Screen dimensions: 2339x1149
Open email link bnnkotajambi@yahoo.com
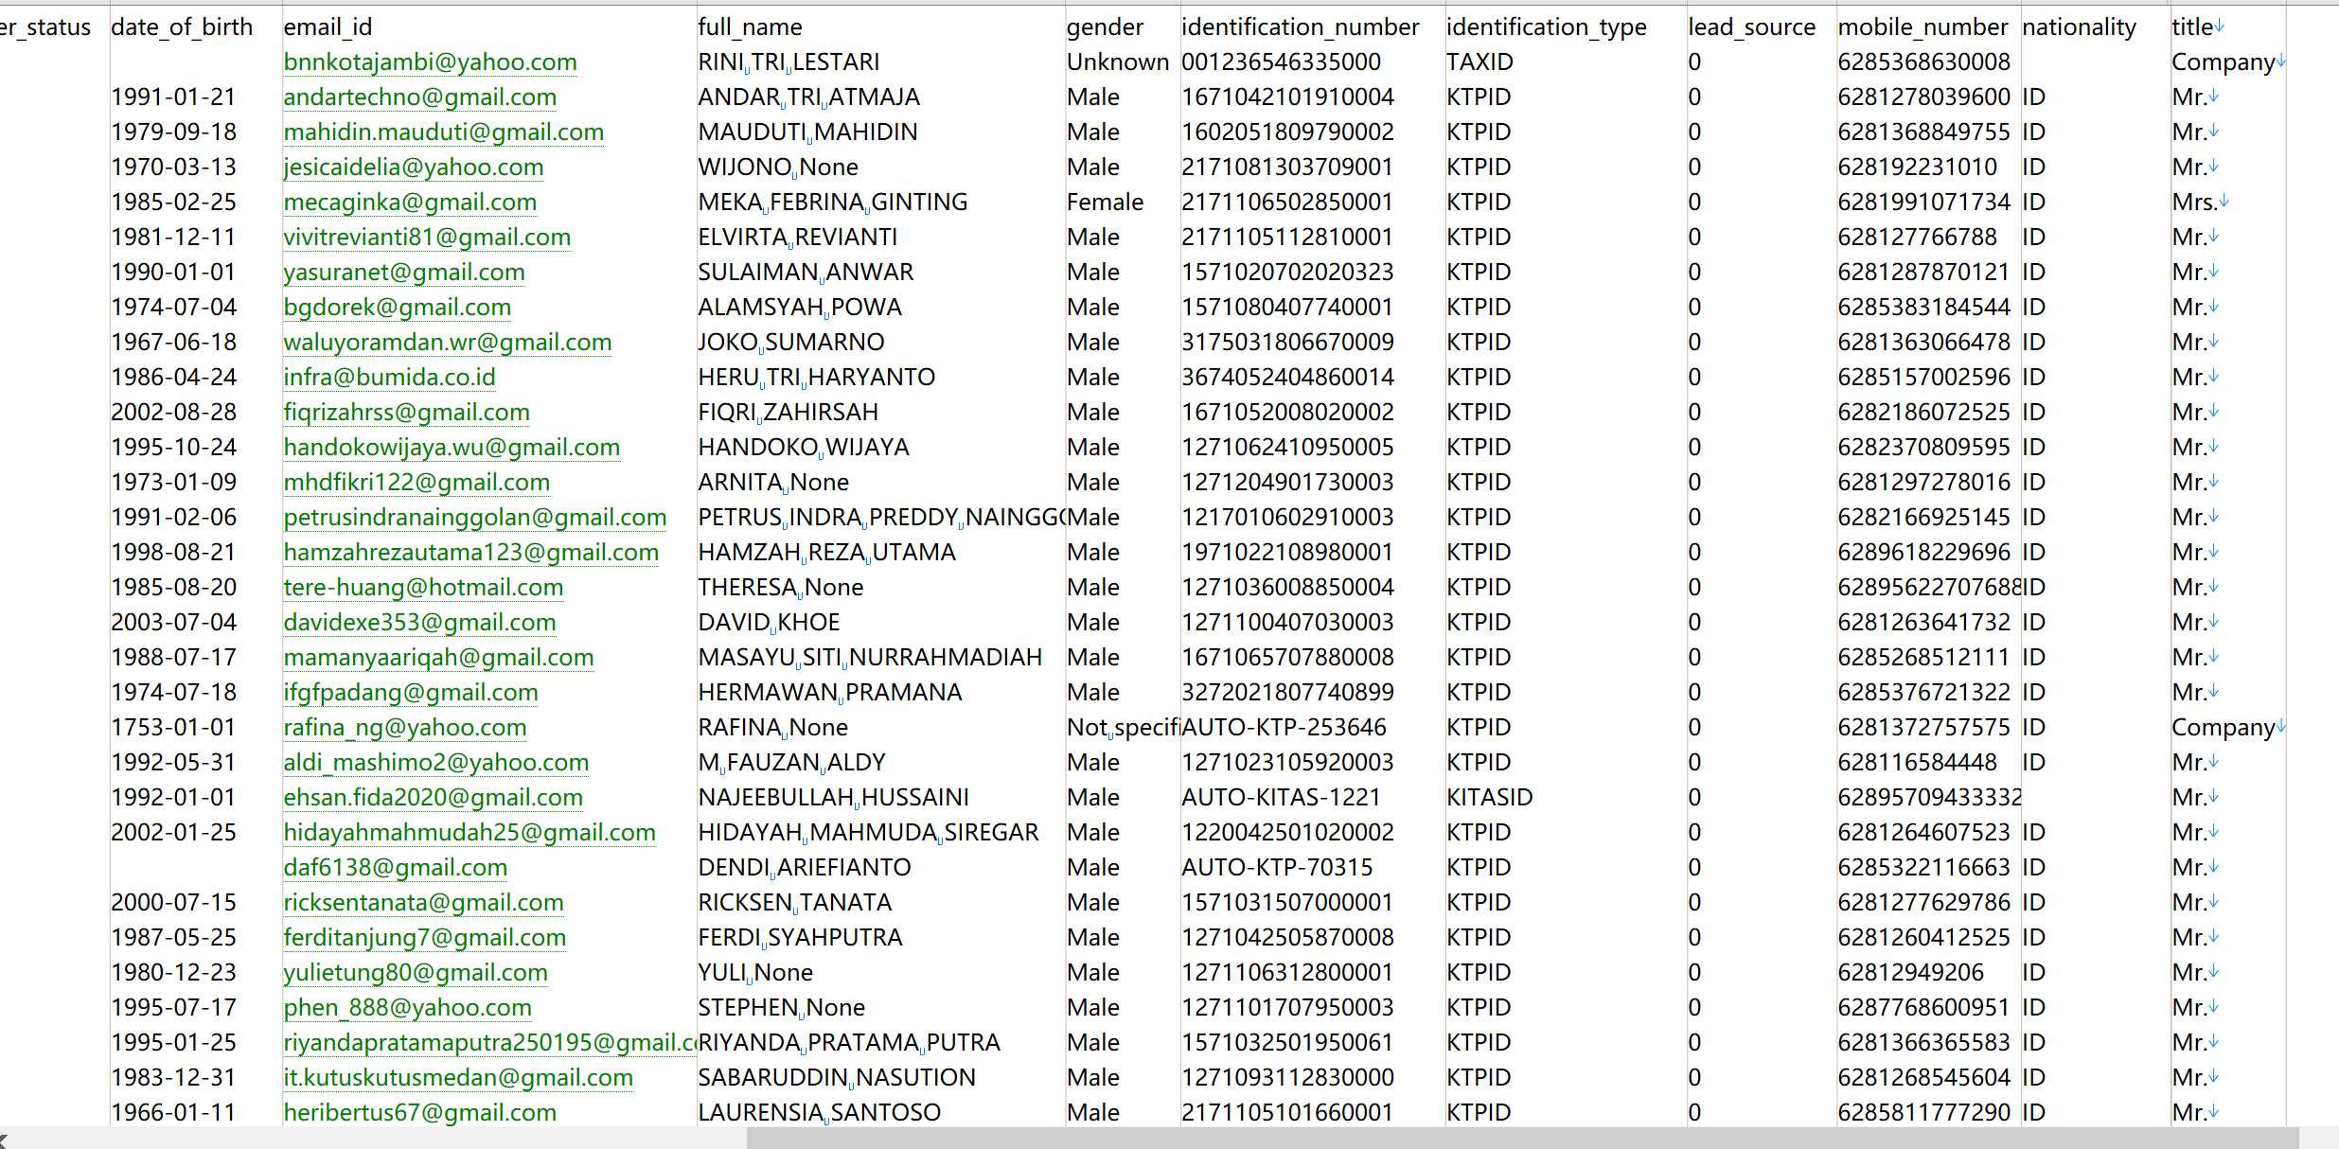pos(430,62)
